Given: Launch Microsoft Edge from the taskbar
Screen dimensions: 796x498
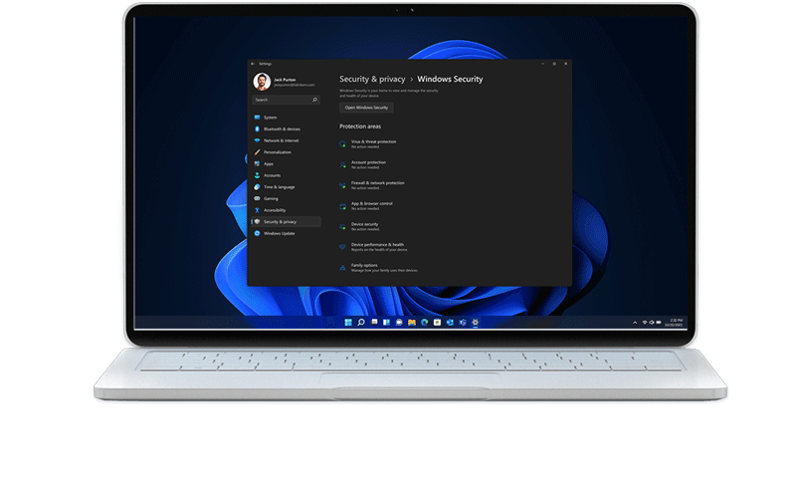Looking at the screenshot, I should tap(425, 322).
